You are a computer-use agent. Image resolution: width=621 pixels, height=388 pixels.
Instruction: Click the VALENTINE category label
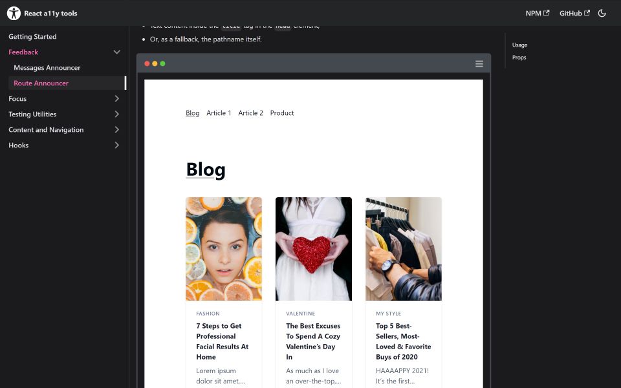click(x=301, y=314)
